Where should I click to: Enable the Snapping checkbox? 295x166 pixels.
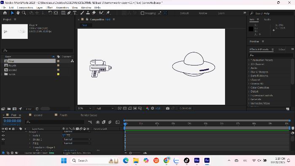pyautogui.click(x=142, y=13)
